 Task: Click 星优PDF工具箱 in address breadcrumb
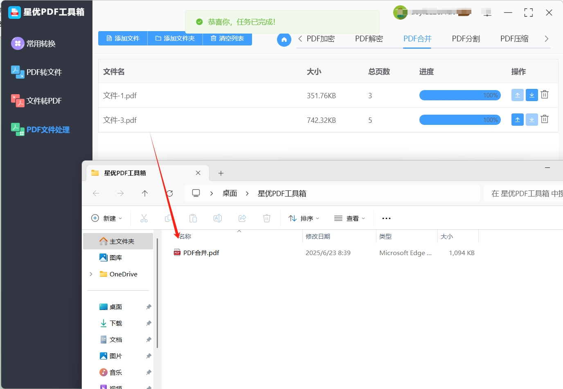tap(282, 193)
